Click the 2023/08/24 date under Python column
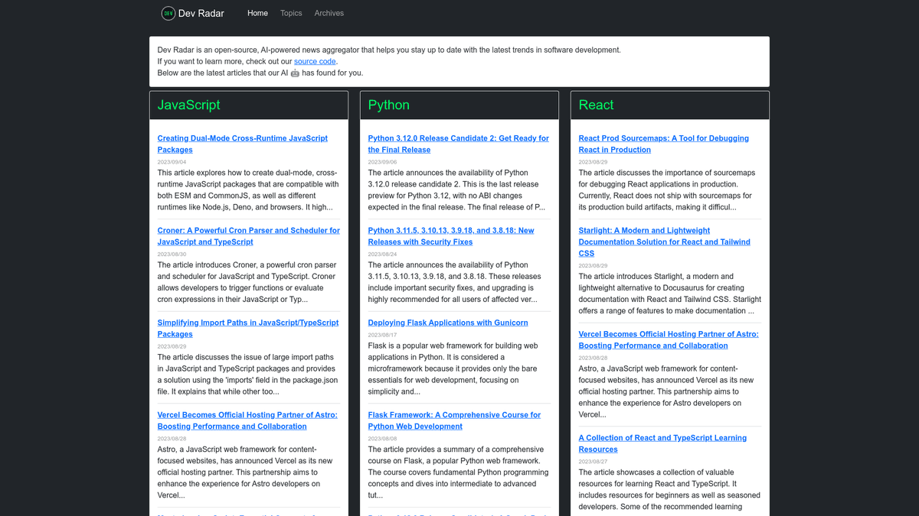 pyautogui.click(x=382, y=254)
